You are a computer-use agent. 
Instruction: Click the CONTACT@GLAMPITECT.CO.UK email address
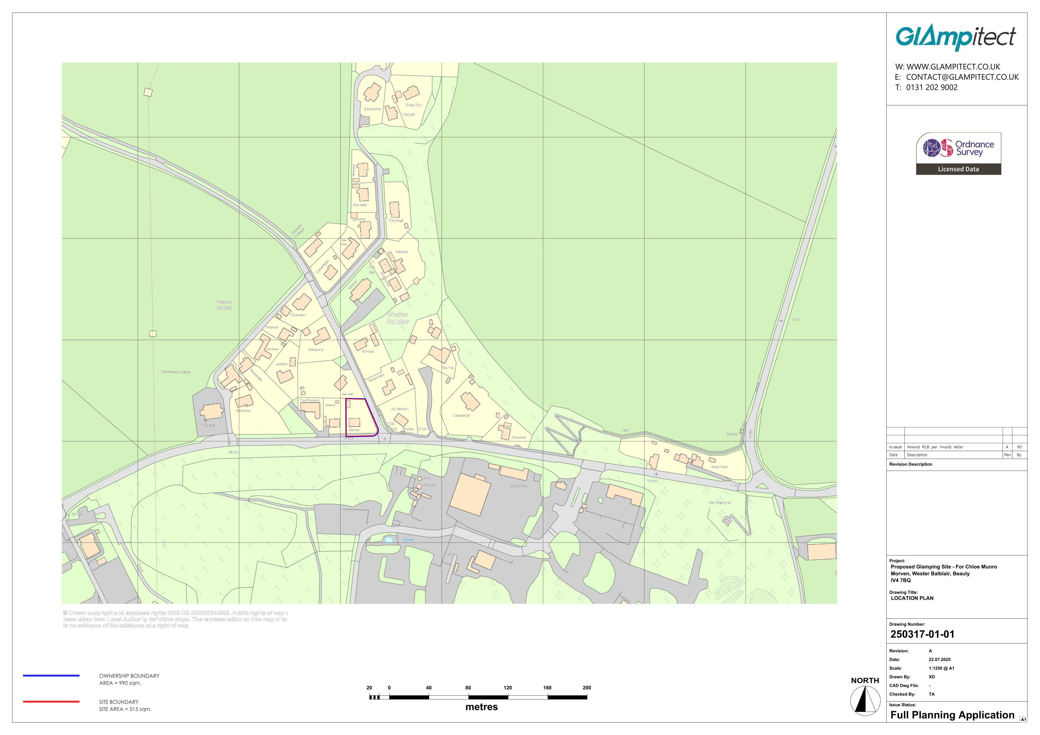click(x=962, y=77)
